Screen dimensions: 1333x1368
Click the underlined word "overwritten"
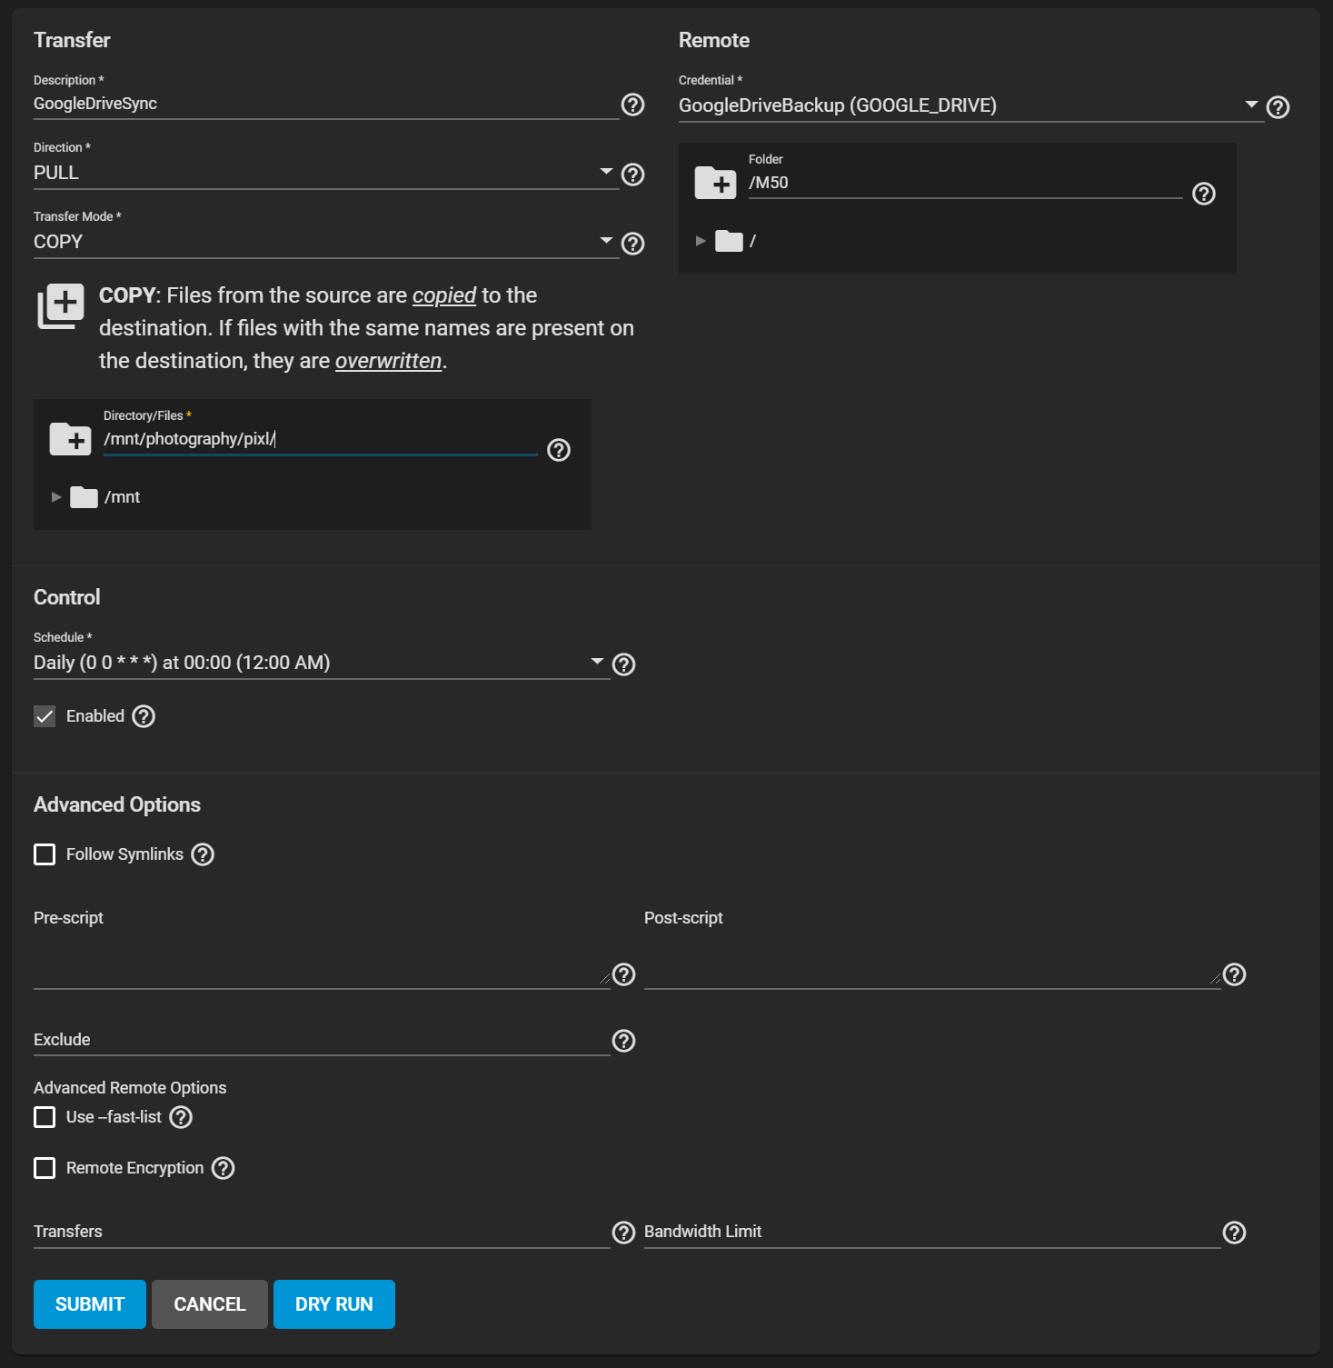click(x=389, y=361)
